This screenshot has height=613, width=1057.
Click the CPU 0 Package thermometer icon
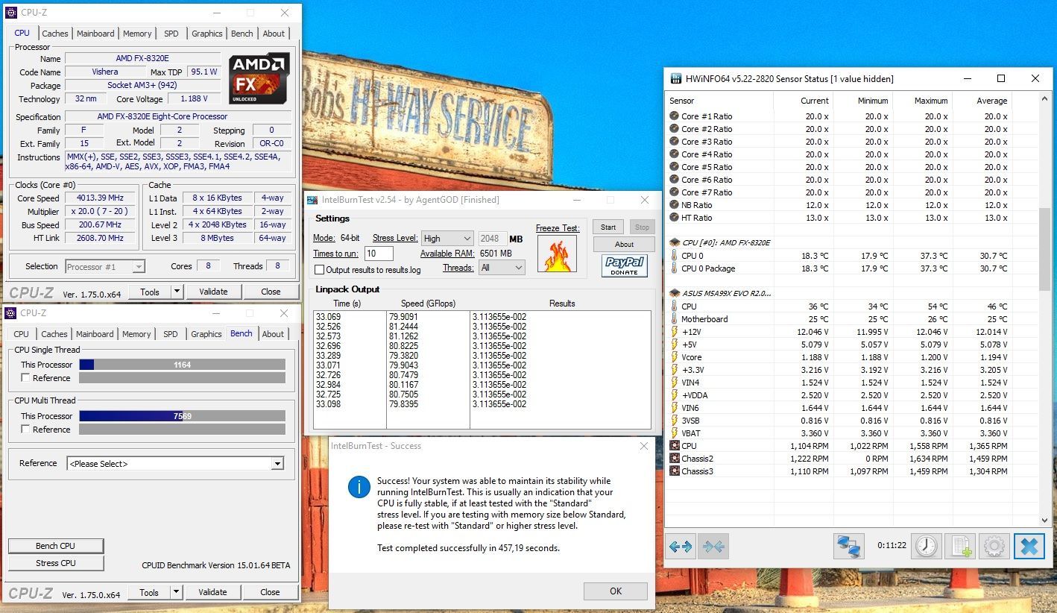(x=675, y=268)
